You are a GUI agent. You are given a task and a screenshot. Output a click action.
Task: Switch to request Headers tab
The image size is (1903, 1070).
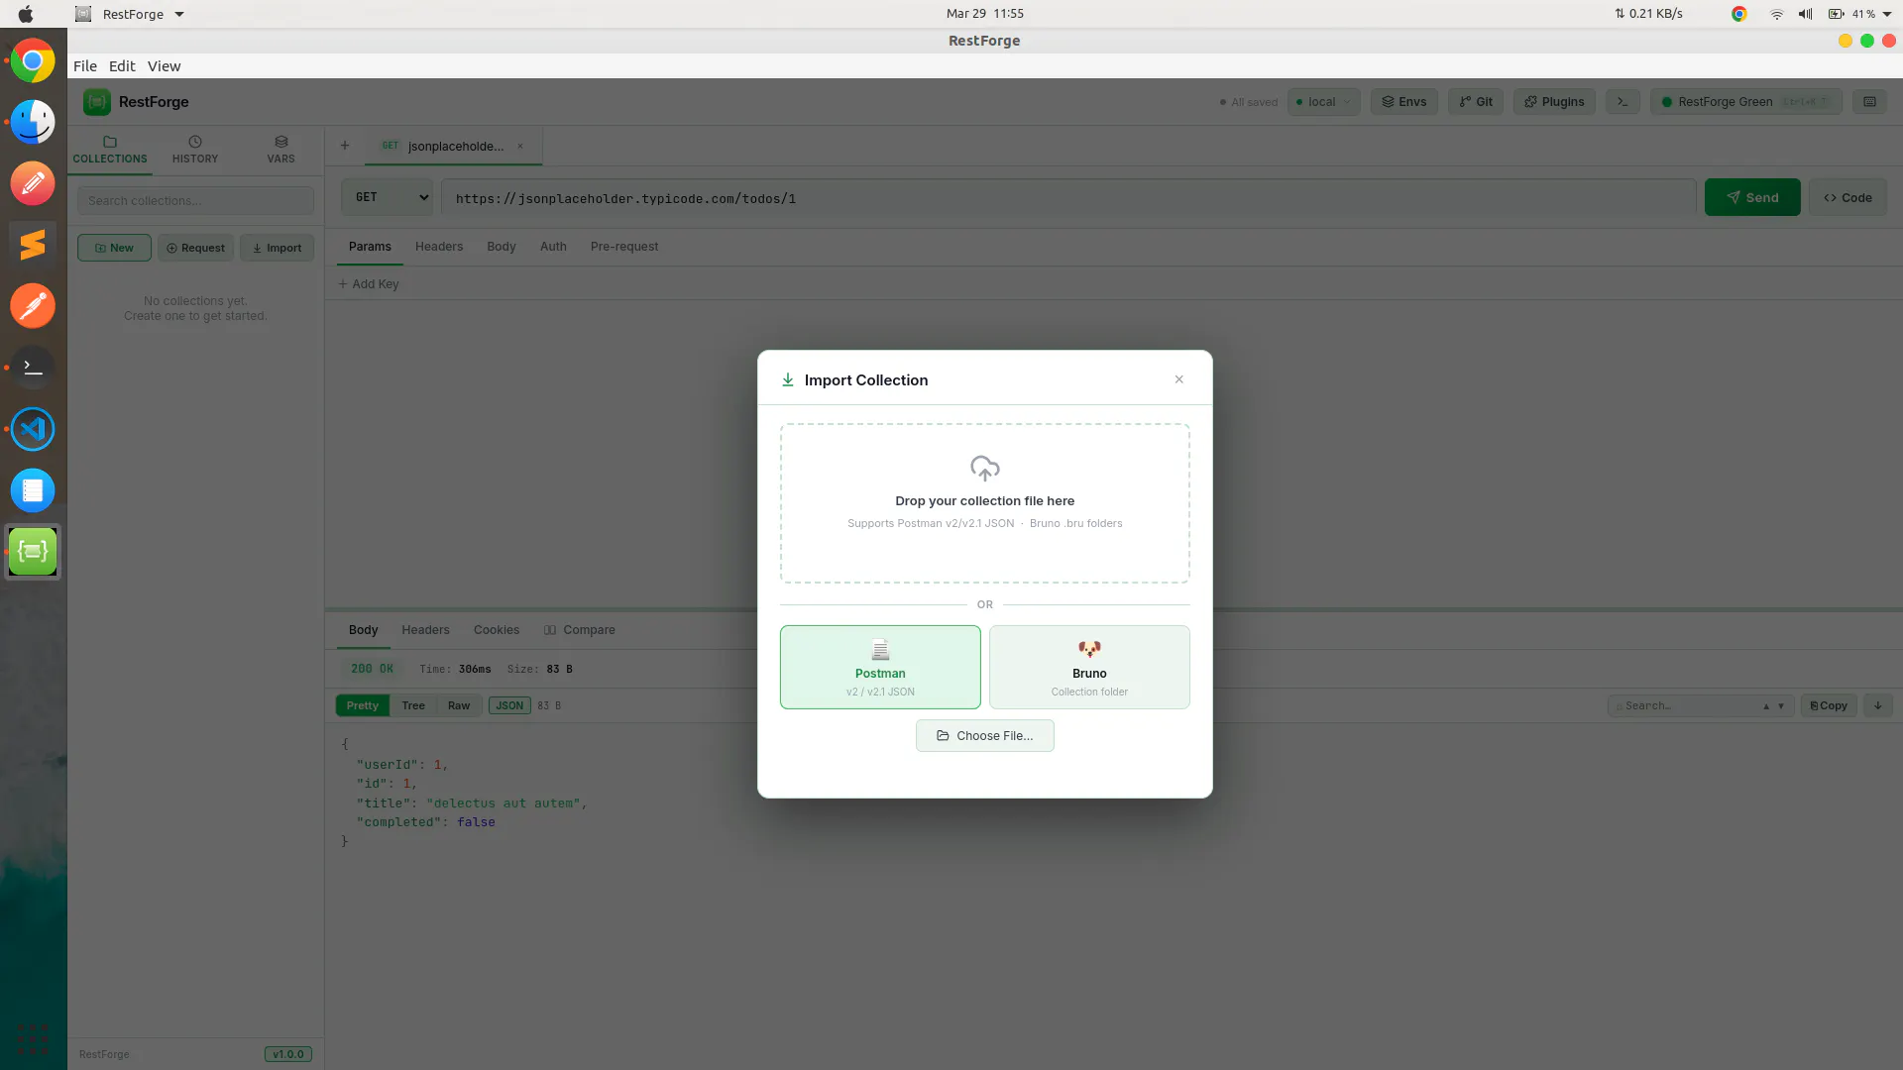click(x=439, y=247)
